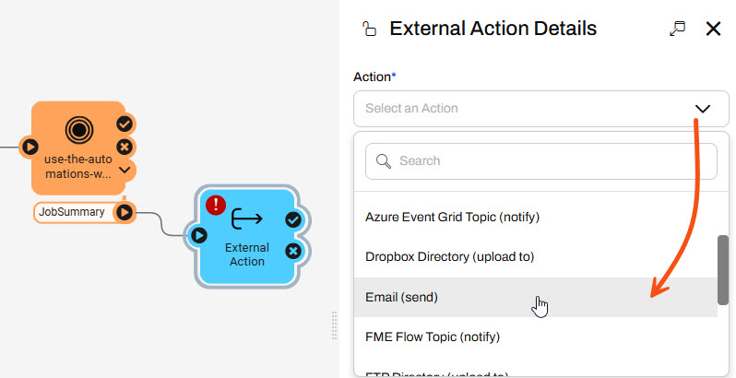Pop out the External Action Details panel
The image size is (736, 378).
coord(678,29)
